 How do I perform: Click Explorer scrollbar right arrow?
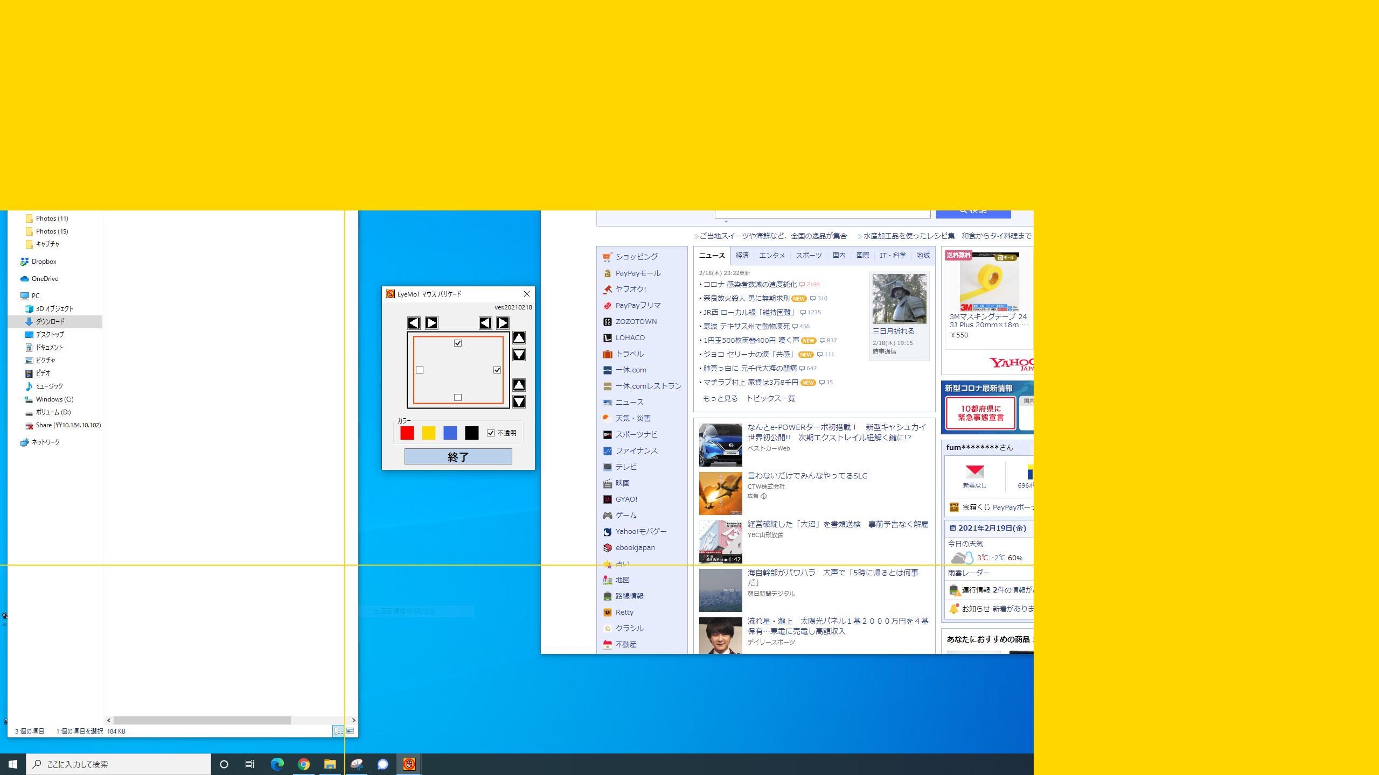[x=353, y=720]
